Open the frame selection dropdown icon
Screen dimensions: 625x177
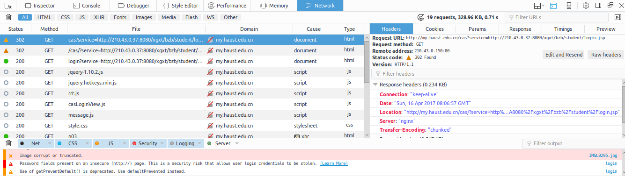pyautogui.click(x=540, y=6)
